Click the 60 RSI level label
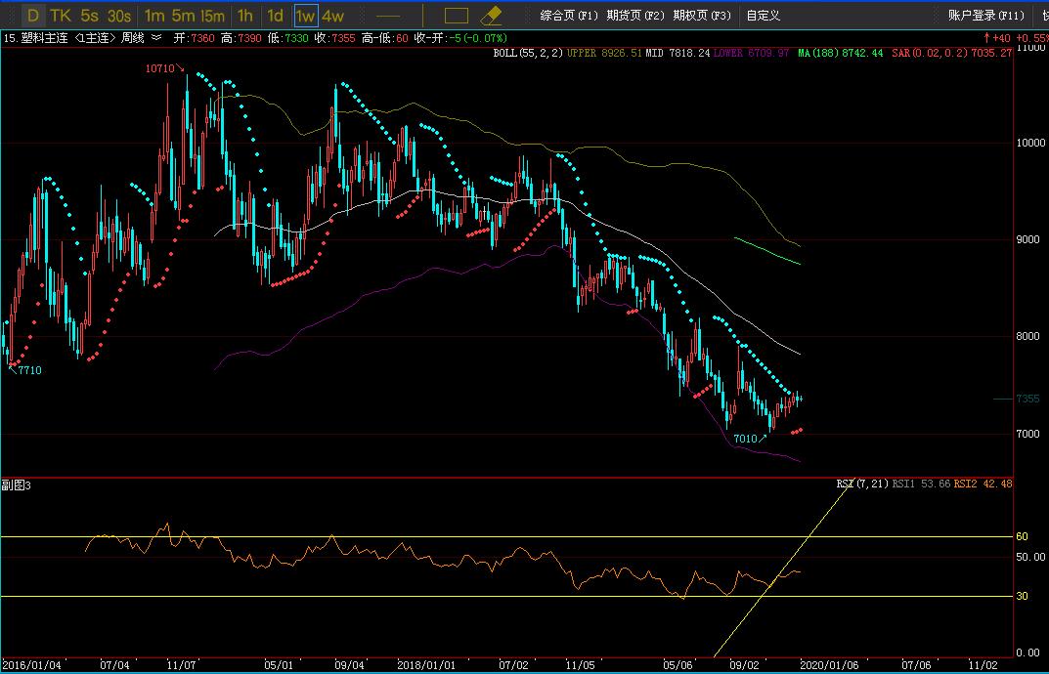This screenshot has height=674, width=1049. [1023, 536]
